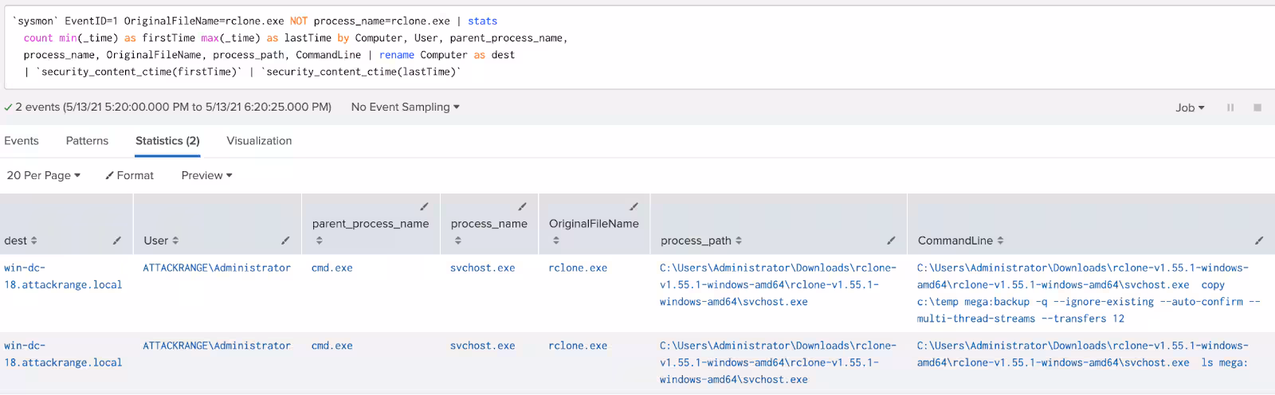
Task: Pause the search job
Action: pyautogui.click(x=1230, y=108)
